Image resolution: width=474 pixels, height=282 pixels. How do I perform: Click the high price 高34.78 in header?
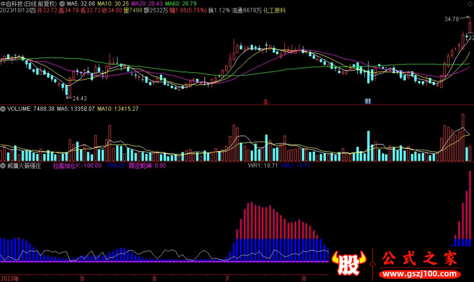pyautogui.click(x=69, y=11)
